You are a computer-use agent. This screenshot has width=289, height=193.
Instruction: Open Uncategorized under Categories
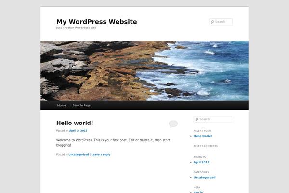tap(204, 177)
